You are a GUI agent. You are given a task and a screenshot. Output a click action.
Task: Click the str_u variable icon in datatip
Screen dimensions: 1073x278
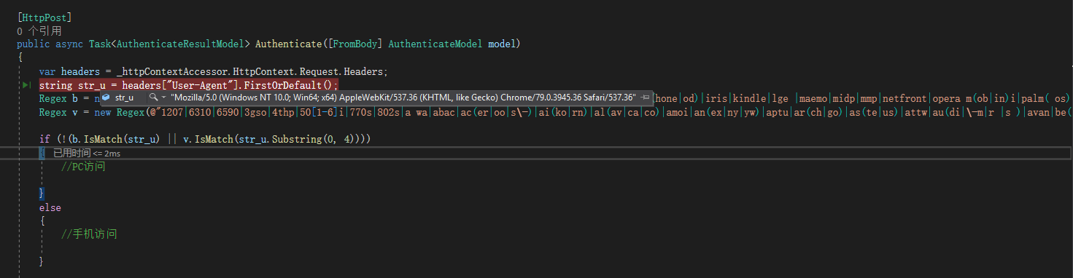tap(105, 97)
